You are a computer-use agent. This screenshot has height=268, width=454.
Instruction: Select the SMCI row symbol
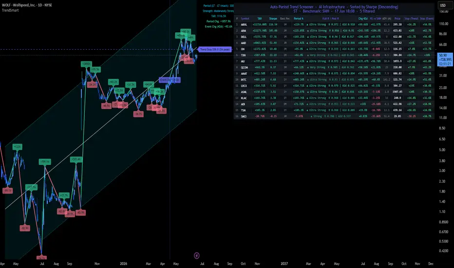244,116
